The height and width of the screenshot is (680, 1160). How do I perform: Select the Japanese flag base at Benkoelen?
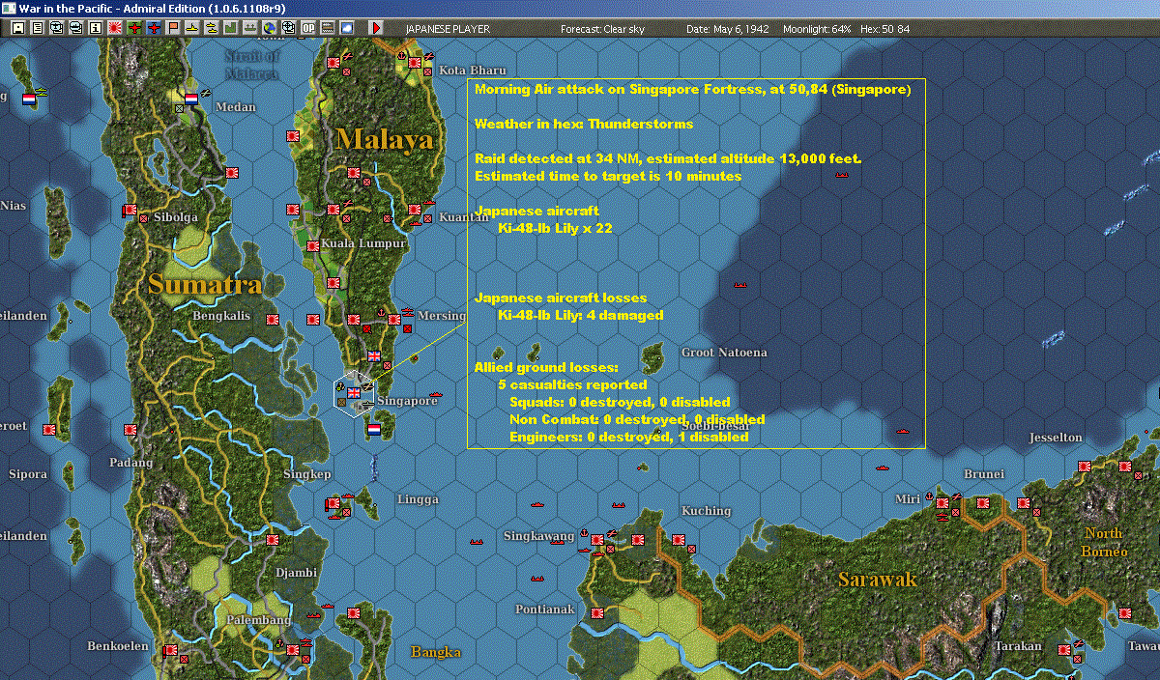(170, 650)
